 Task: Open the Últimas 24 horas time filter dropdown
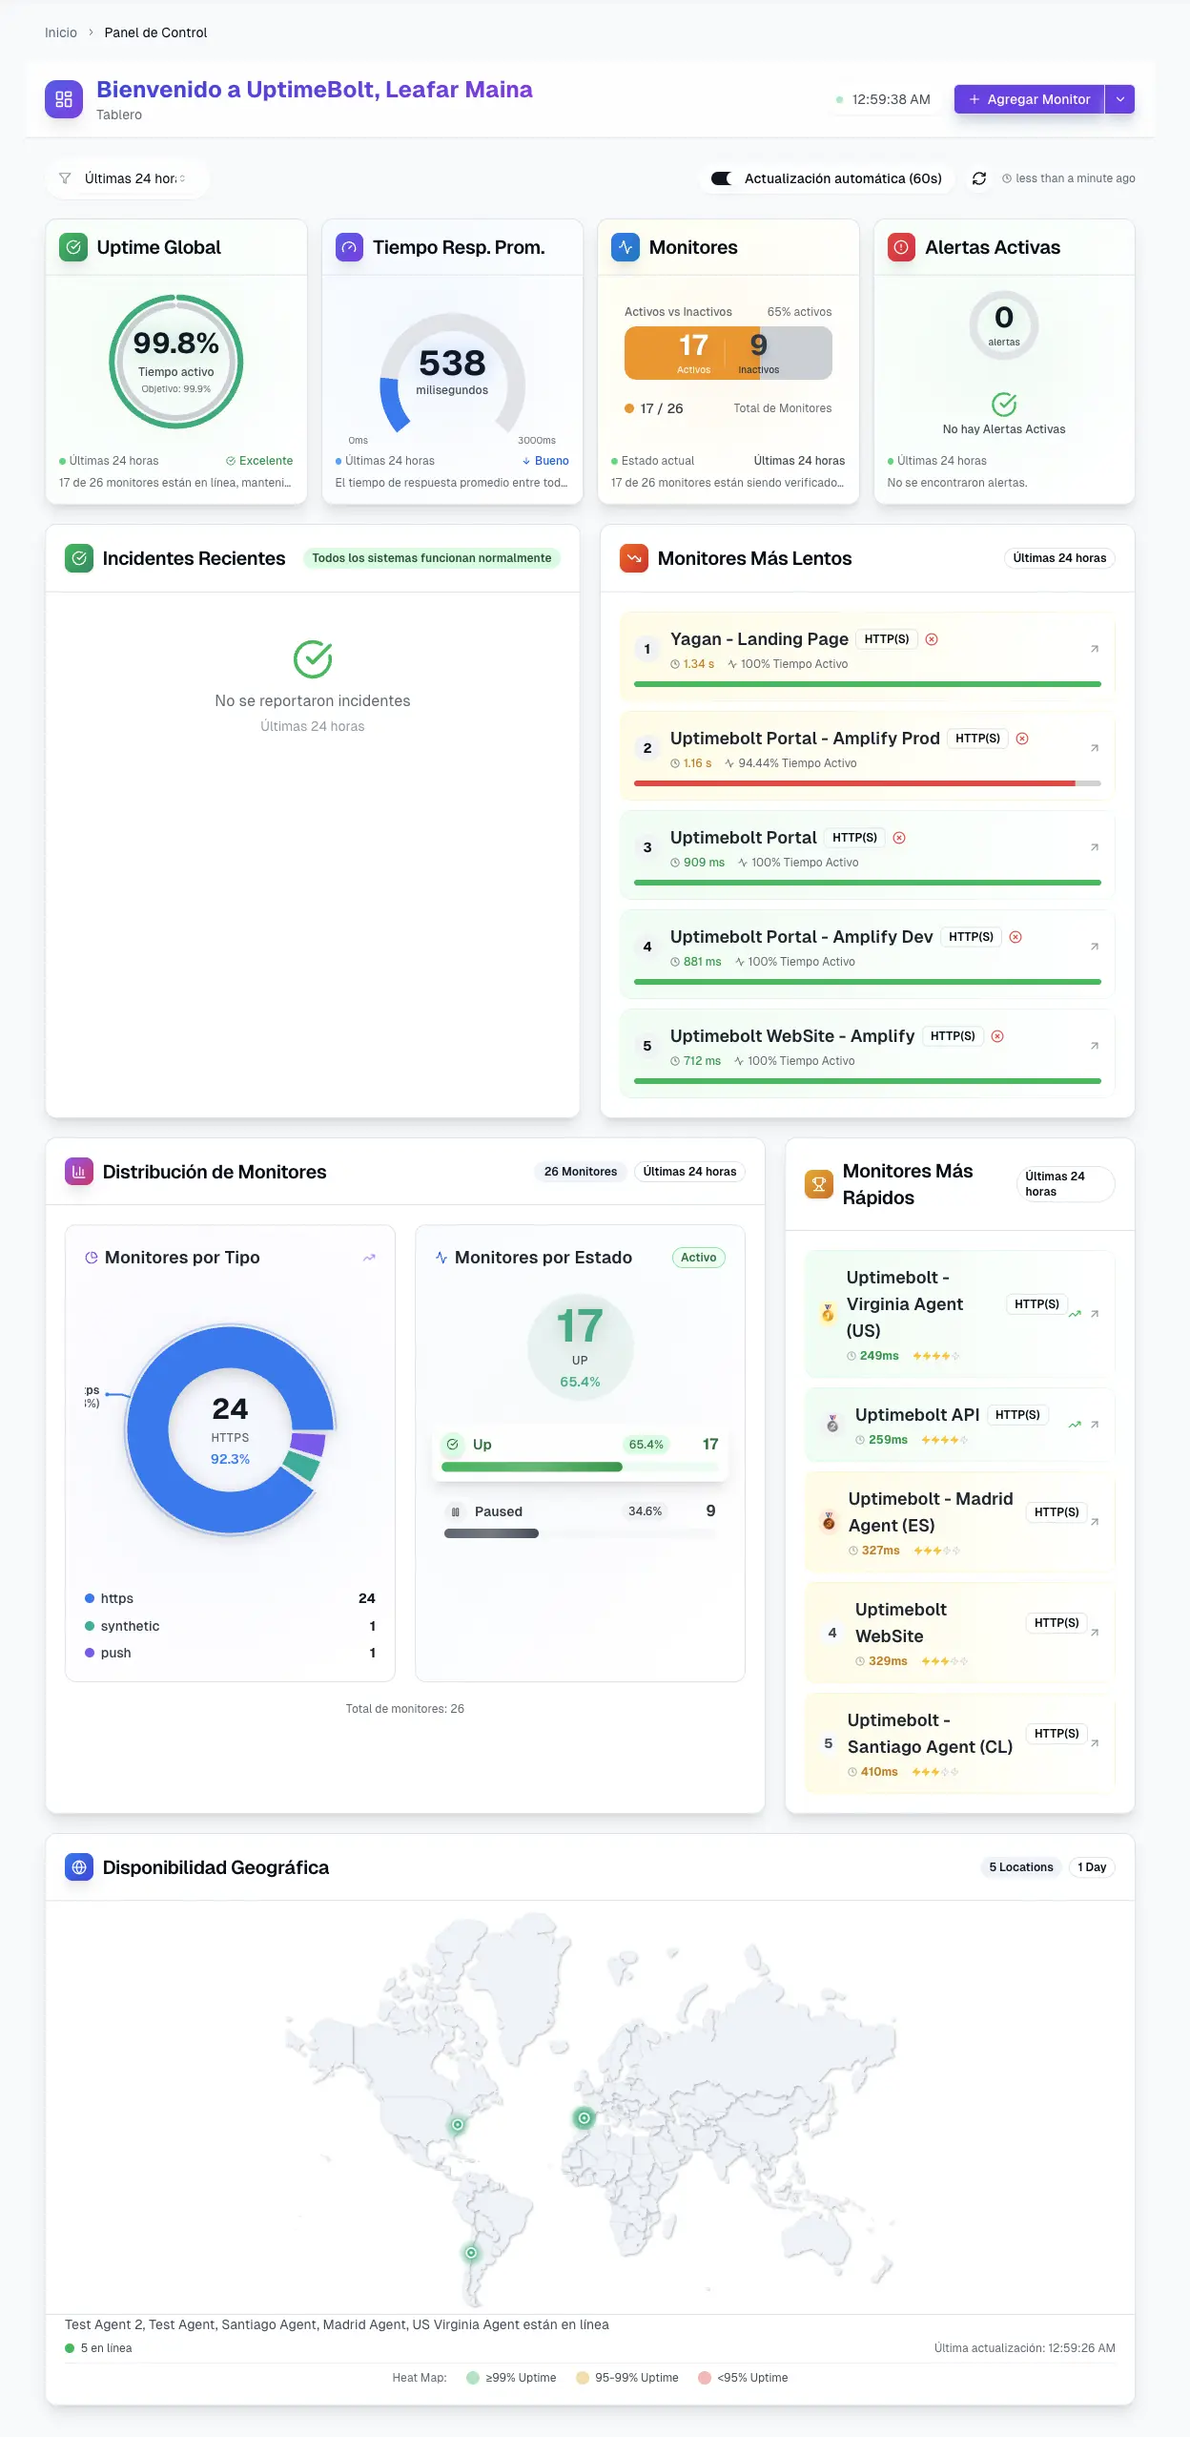coord(127,178)
